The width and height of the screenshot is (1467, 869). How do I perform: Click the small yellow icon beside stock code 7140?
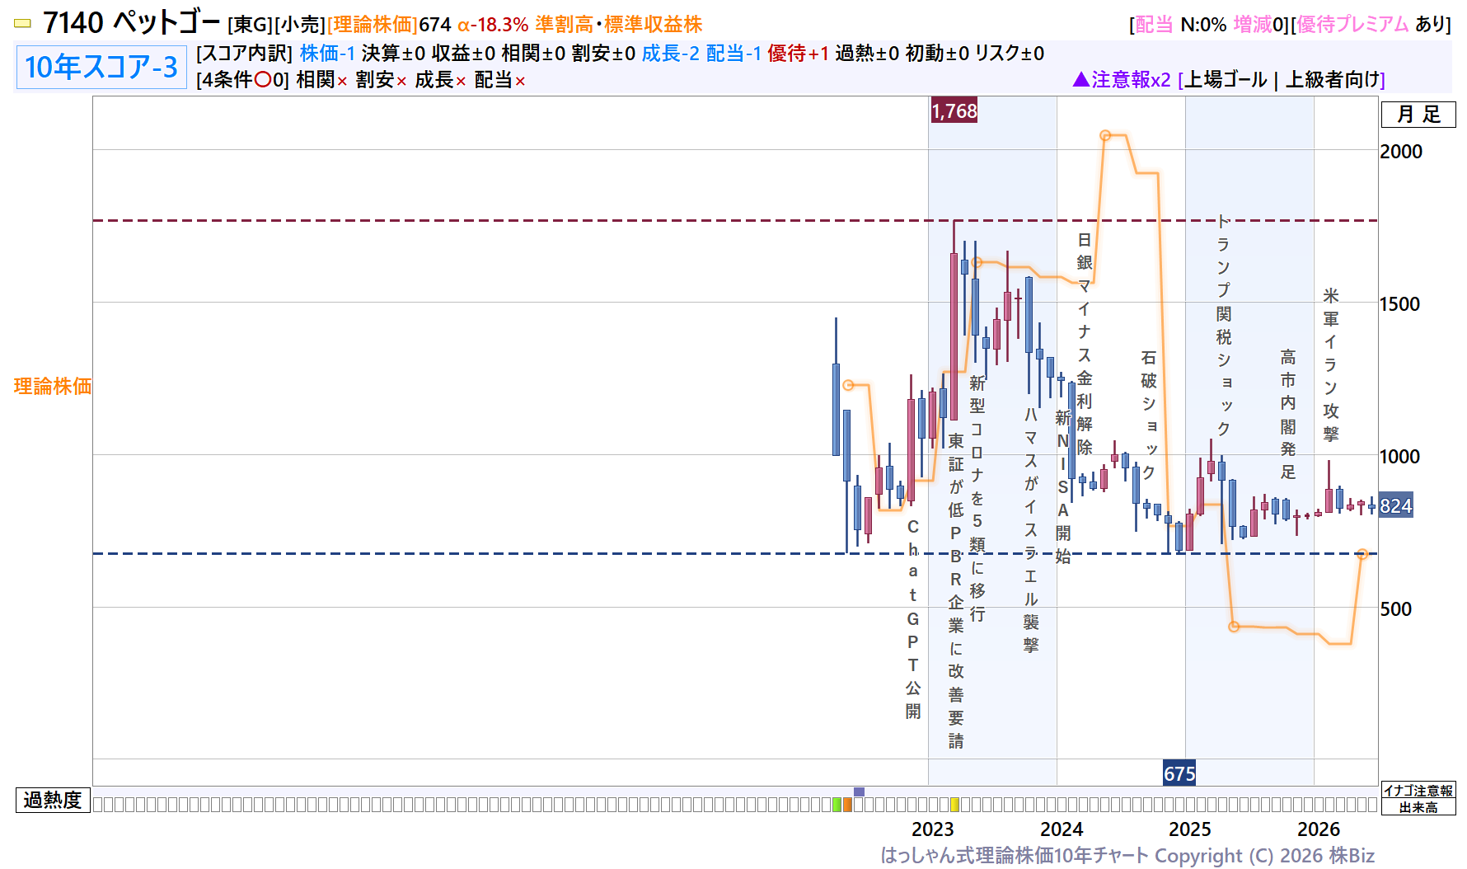[x=23, y=24]
